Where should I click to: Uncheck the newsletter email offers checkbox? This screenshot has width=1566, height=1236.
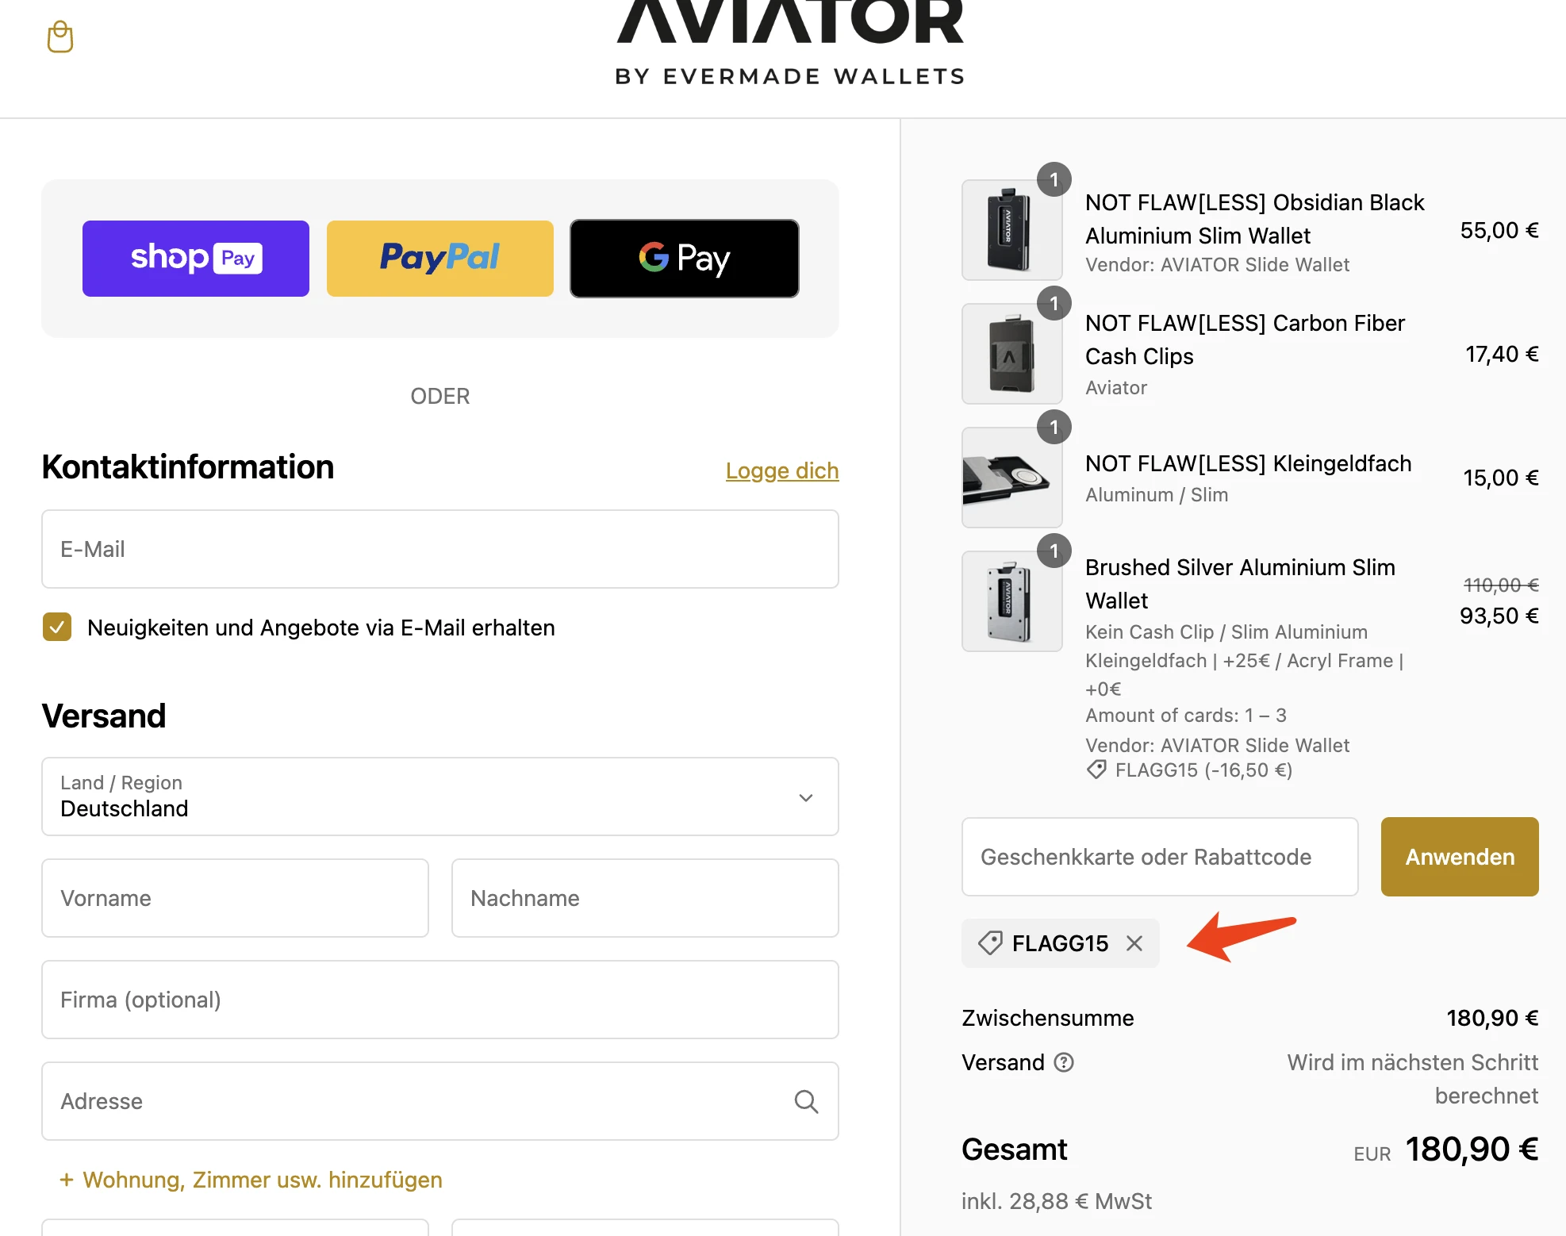pyautogui.click(x=57, y=627)
